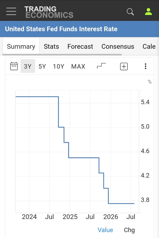
Task: Click the Chg column header
Action: [x=129, y=230]
